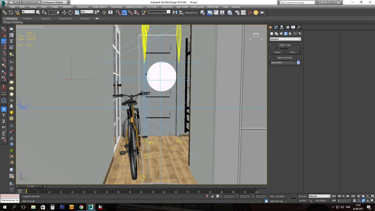375x211 pixels.
Task: Switch to the Freeform ribbon tab
Action: click(x=28, y=18)
